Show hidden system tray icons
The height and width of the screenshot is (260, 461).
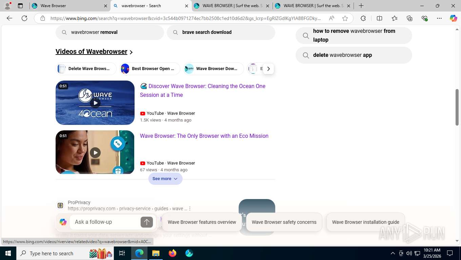(x=393, y=253)
